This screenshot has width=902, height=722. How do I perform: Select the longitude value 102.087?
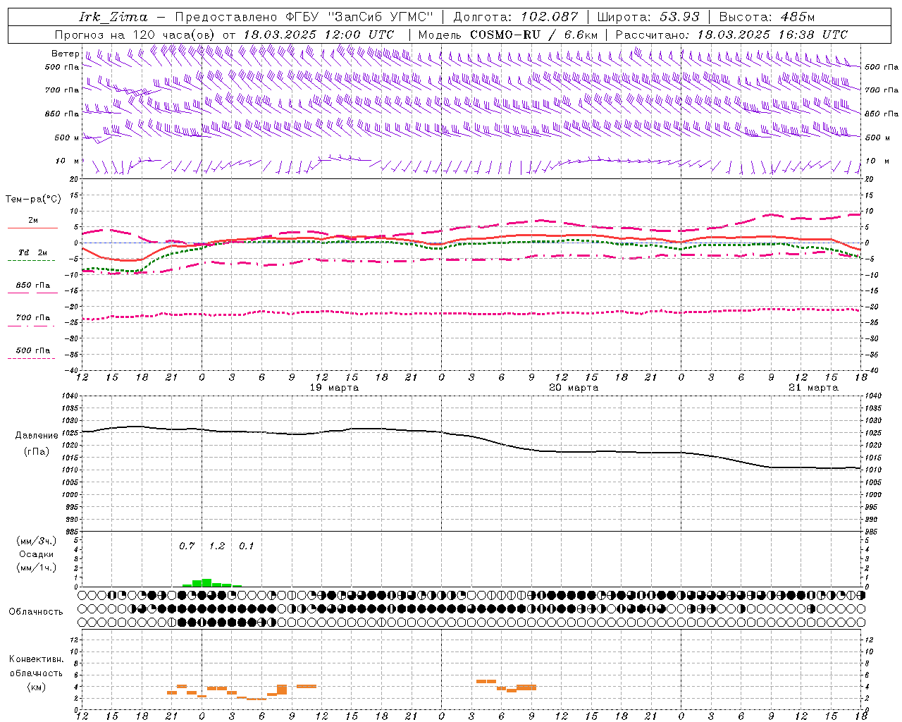pyautogui.click(x=550, y=17)
